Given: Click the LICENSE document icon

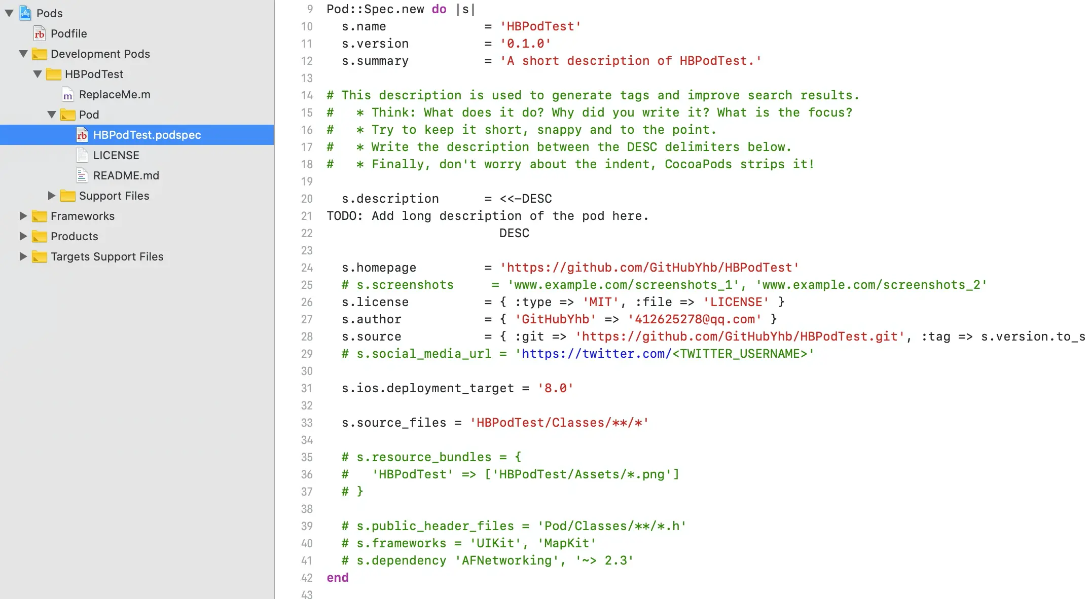Looking at the screenshot, I should [x=82, y=155].
